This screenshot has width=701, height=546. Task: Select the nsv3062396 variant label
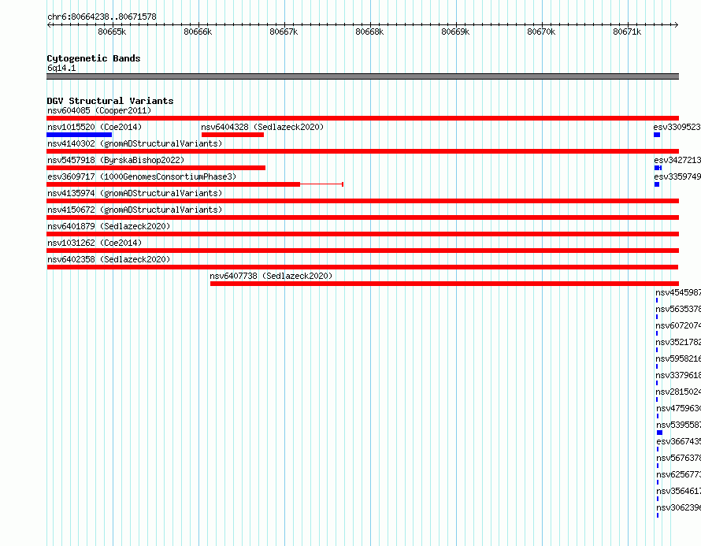[679, 507]
